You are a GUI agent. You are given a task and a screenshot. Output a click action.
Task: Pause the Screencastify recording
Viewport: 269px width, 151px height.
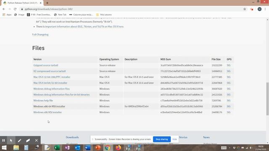(3, 141)
